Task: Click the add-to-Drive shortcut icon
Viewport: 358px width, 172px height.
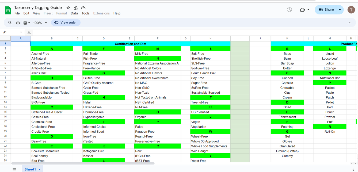Action: [x=76, y=8]
